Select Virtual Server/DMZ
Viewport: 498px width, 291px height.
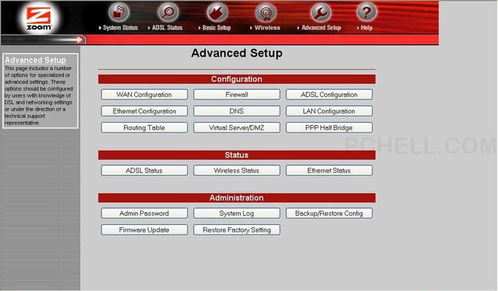click(x=237, y=128)
